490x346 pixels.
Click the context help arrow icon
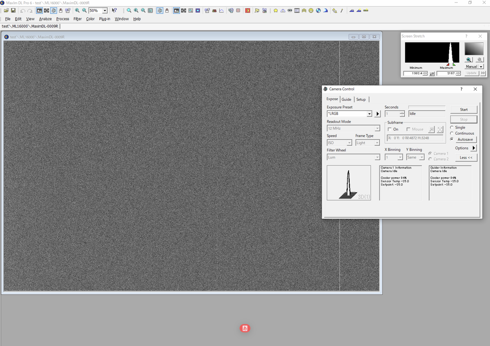[114, 11]
